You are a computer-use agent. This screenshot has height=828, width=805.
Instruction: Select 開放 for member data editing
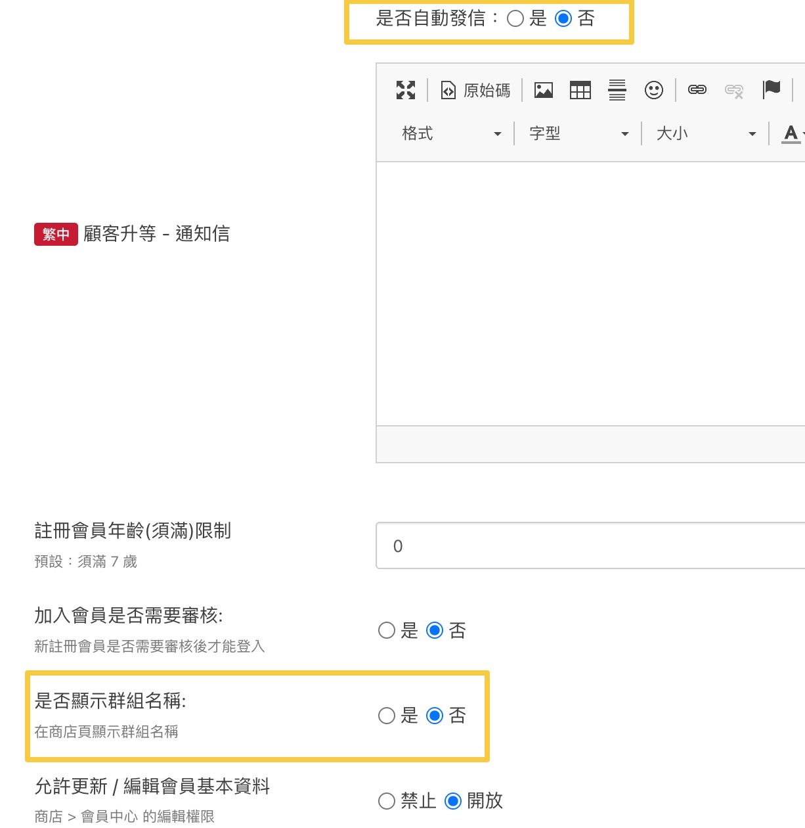[x=453, y=801]
